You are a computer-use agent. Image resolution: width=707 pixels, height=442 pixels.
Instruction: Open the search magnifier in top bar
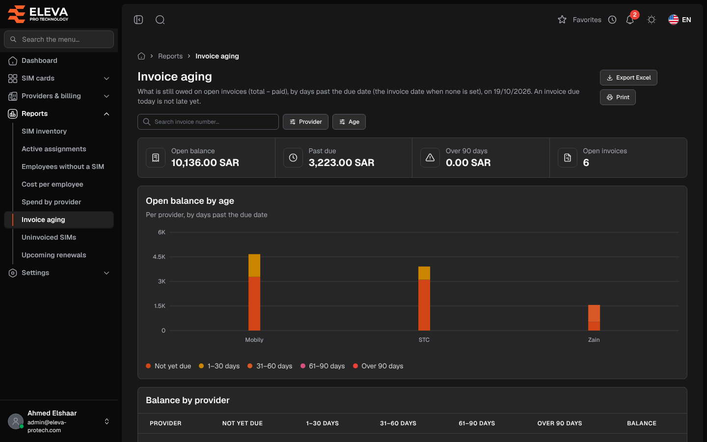click(x=160, y=20)
